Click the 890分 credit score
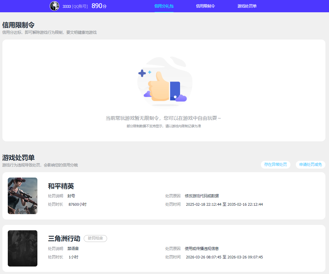The height and width of the screenshot is (274, 329). [99, 6]
